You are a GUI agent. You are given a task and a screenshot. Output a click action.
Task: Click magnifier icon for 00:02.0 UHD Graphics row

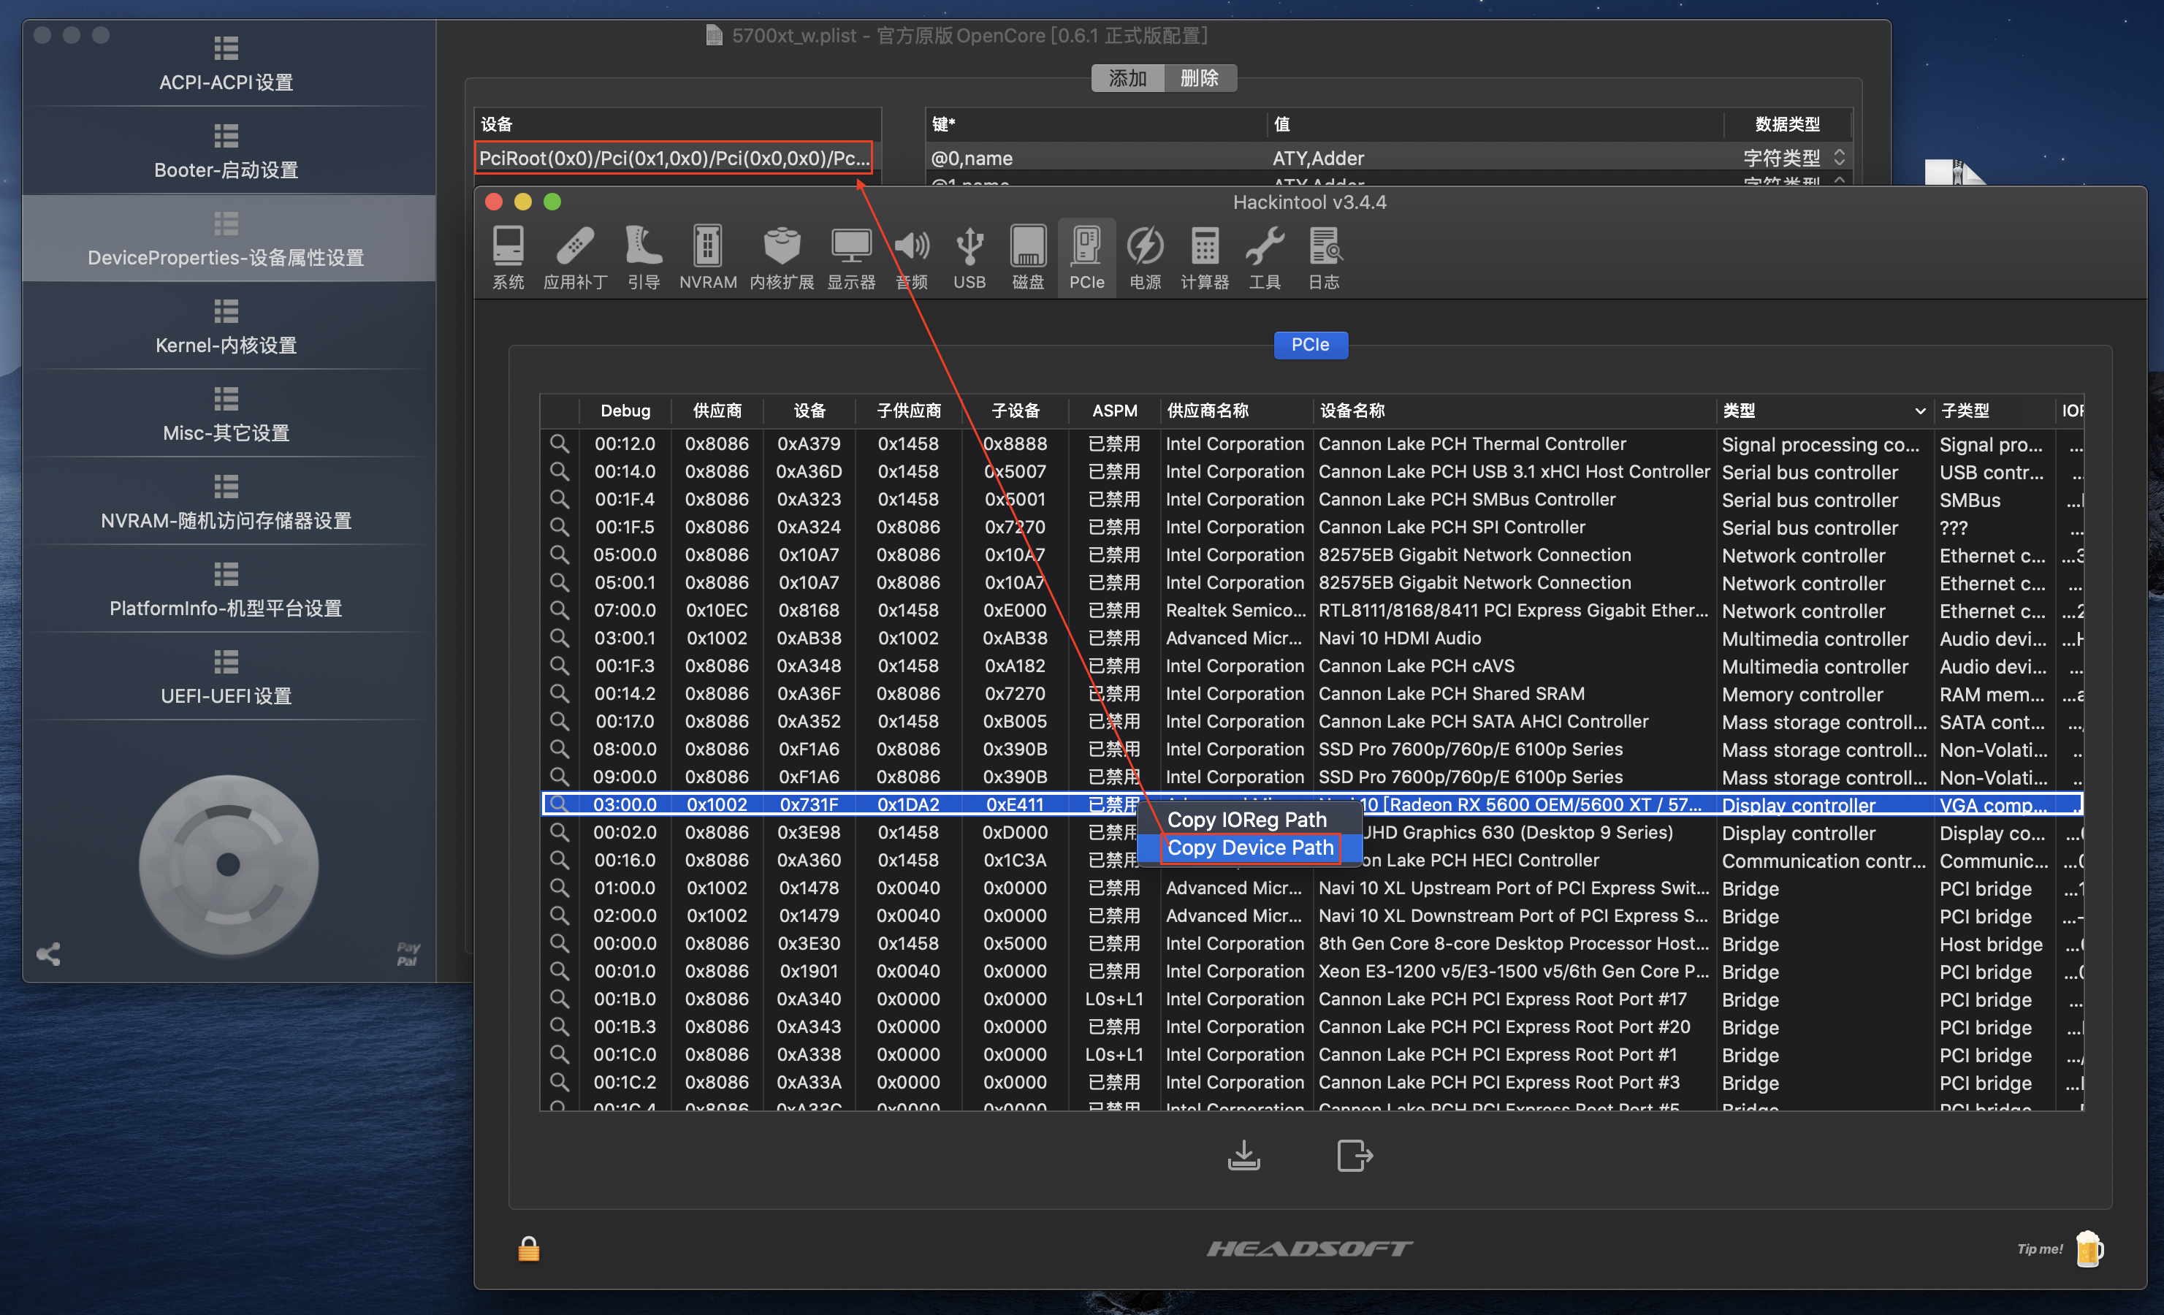coord(559,832)
